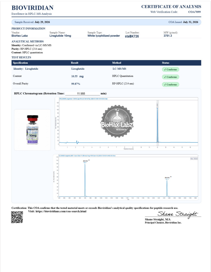The width and height of the screenshot is (211, 272).
Task: Click the Specification column header
Action: click(x=20, y=63)
